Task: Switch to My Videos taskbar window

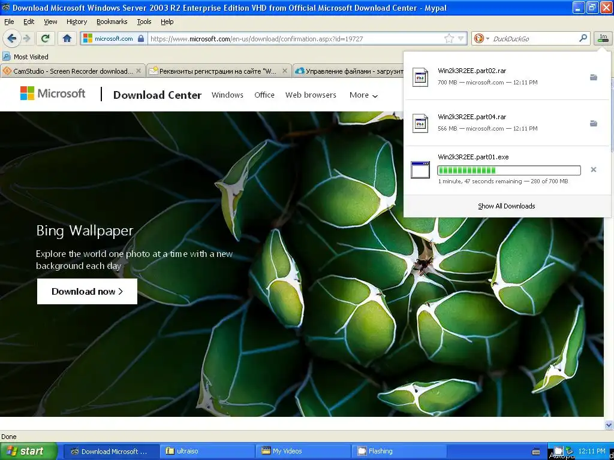Action: point(303,452)
